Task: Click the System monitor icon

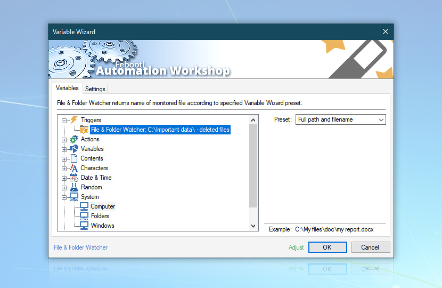Action: click(x=74, y=197)
